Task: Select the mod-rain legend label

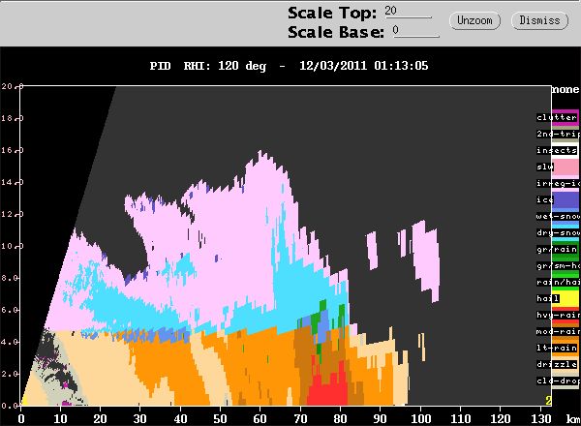Action: tap(558, 331)
